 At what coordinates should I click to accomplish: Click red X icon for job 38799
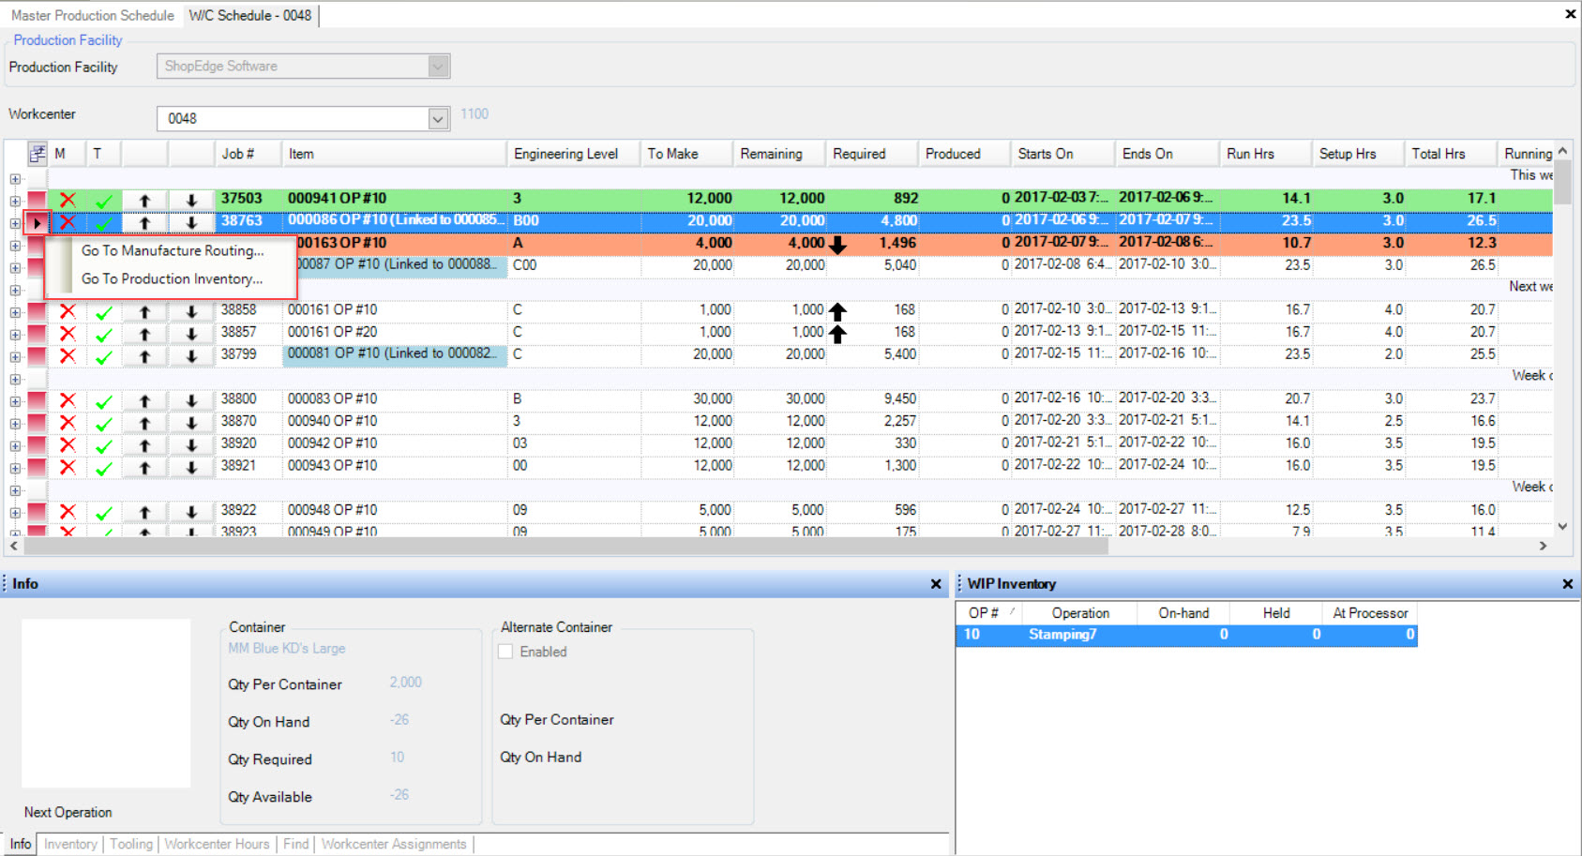68,356
